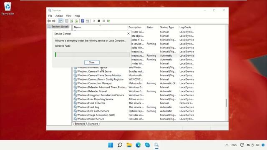
Task: Open the Action menu
Action: (59, 16)
